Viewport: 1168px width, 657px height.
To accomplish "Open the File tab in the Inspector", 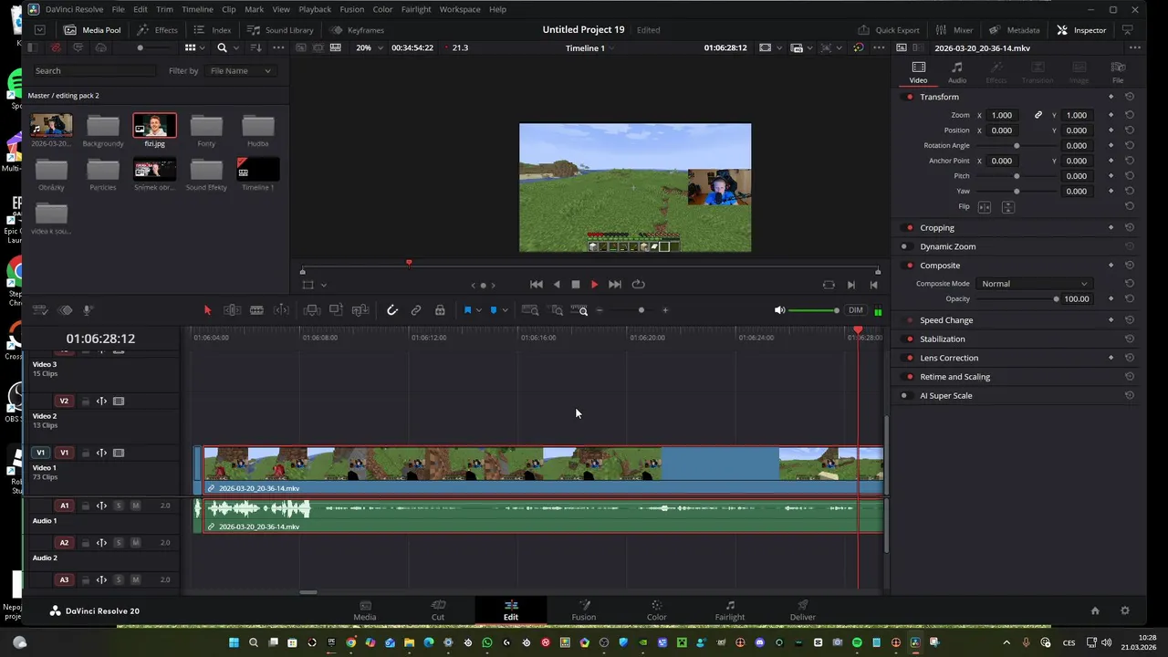I will pyautogui.click(x=1118, y=73).
